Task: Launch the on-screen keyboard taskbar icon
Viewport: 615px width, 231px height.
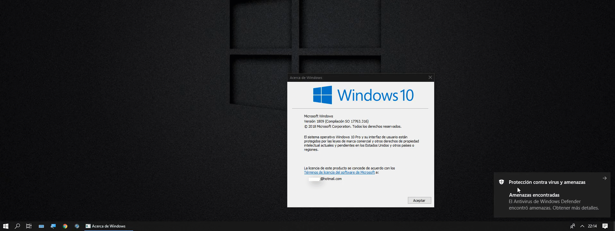Action: (x=41, y=226)
